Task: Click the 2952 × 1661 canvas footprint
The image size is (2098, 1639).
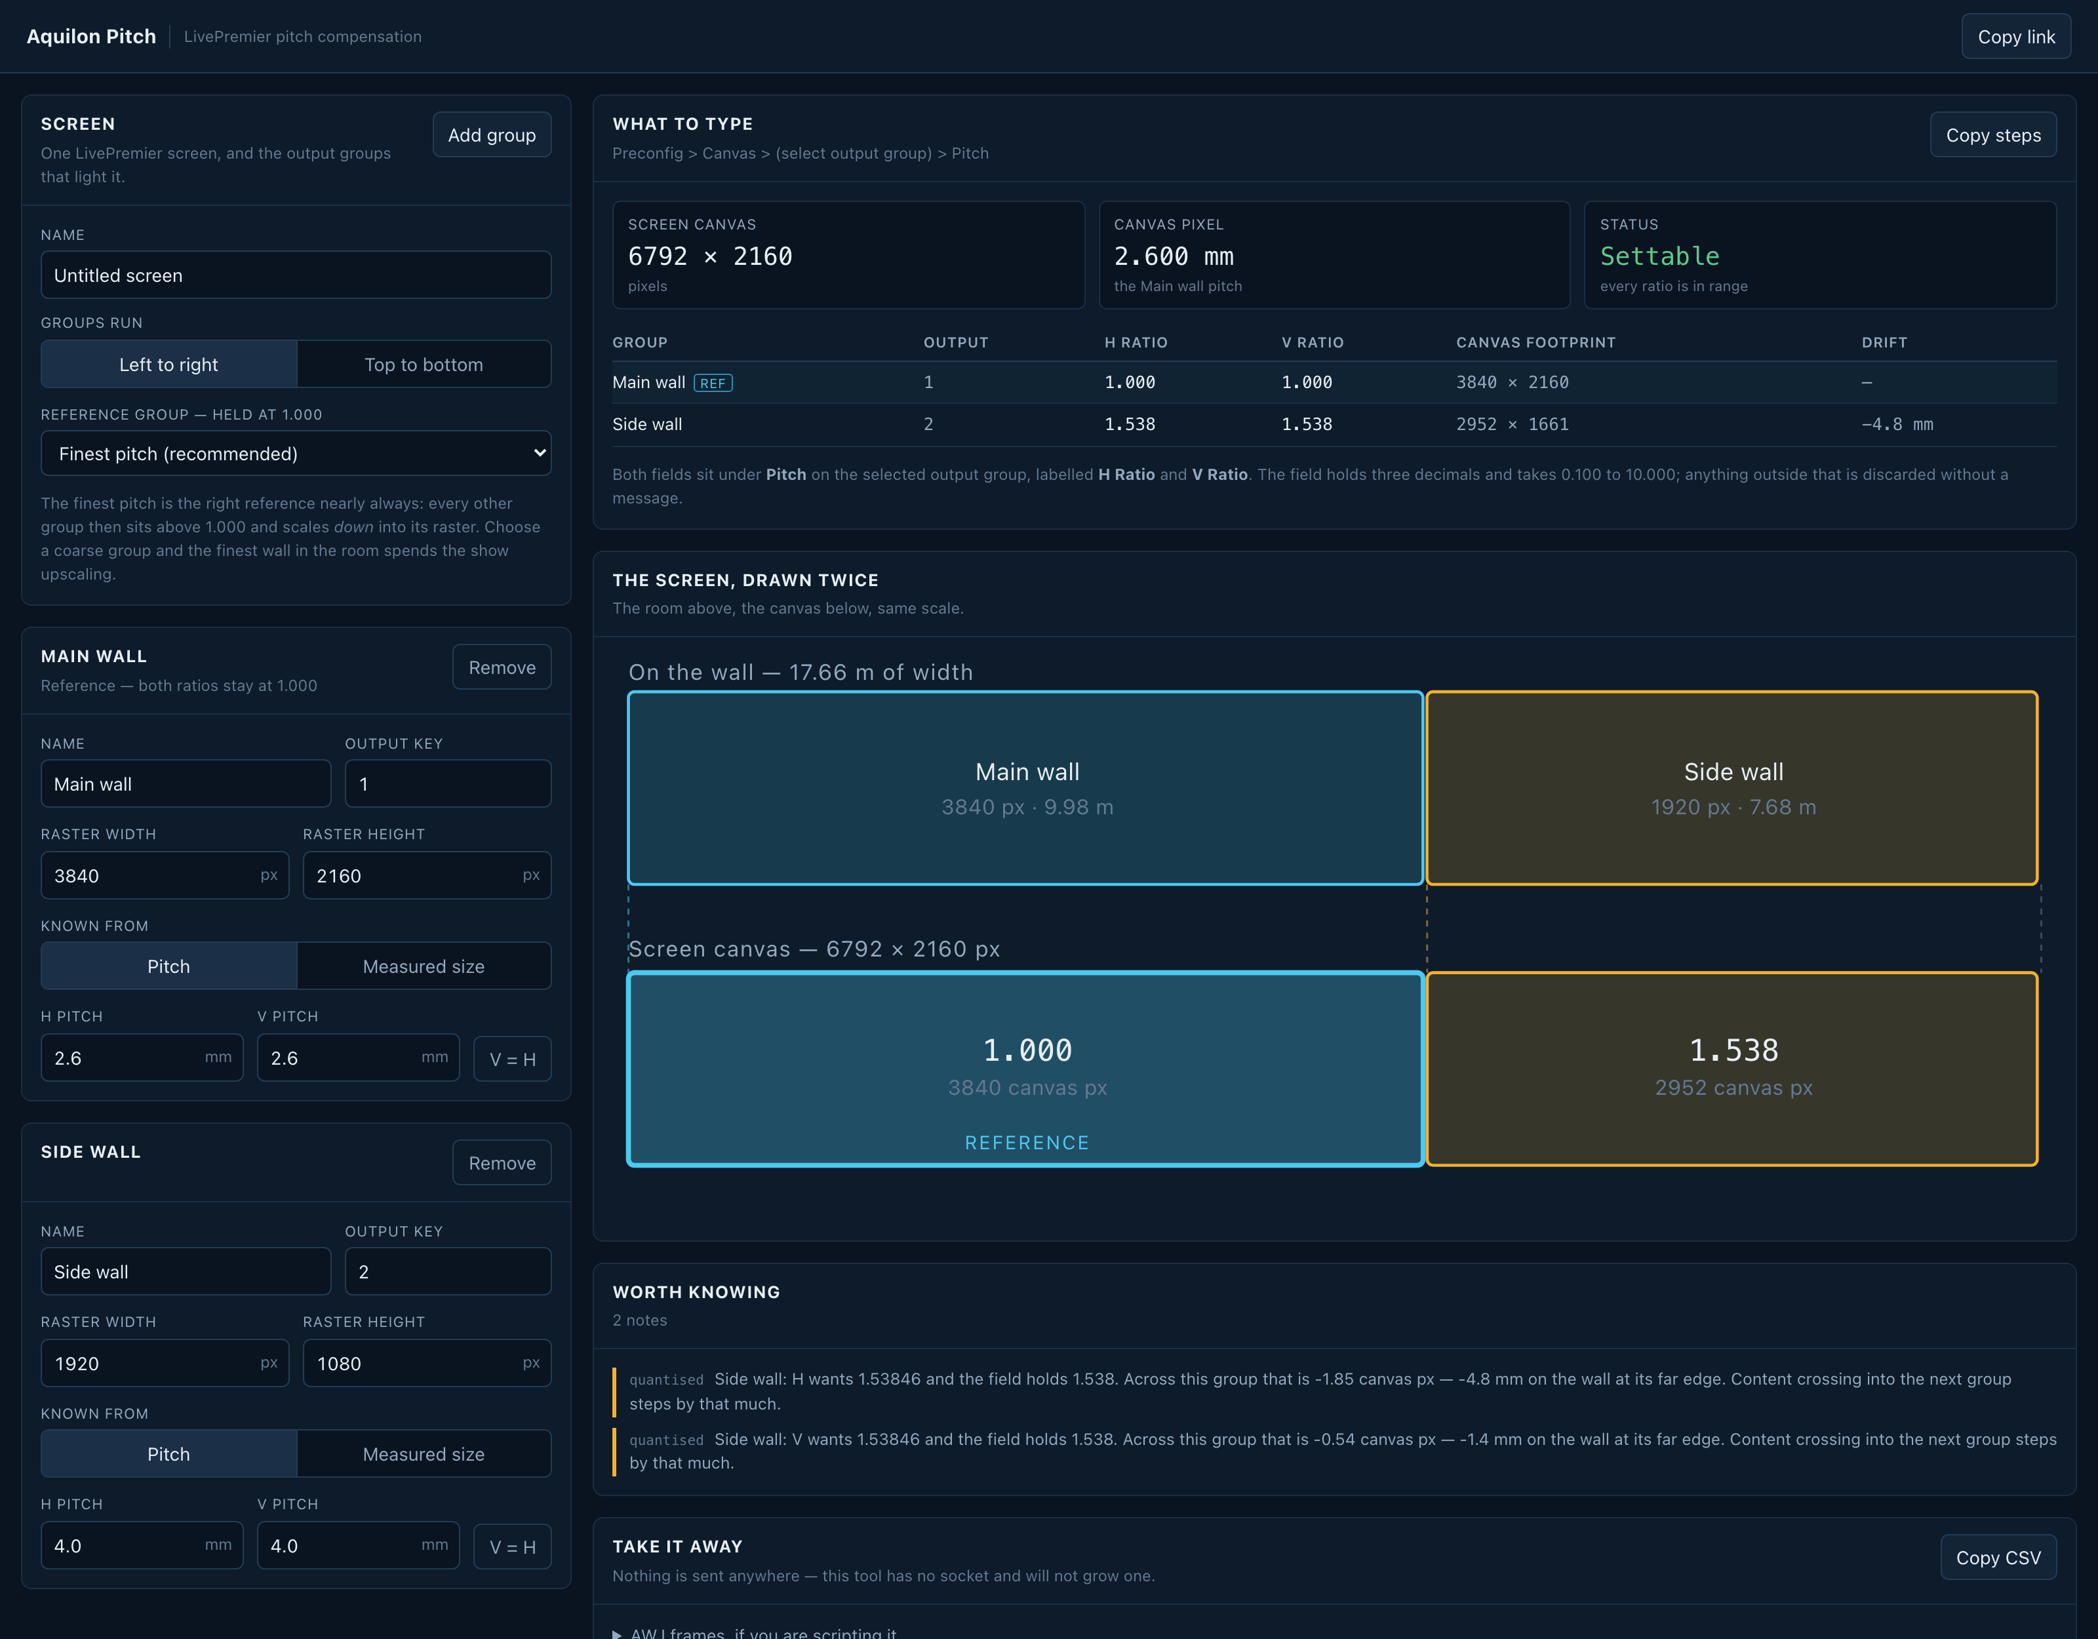Action: coord(1512,424)
